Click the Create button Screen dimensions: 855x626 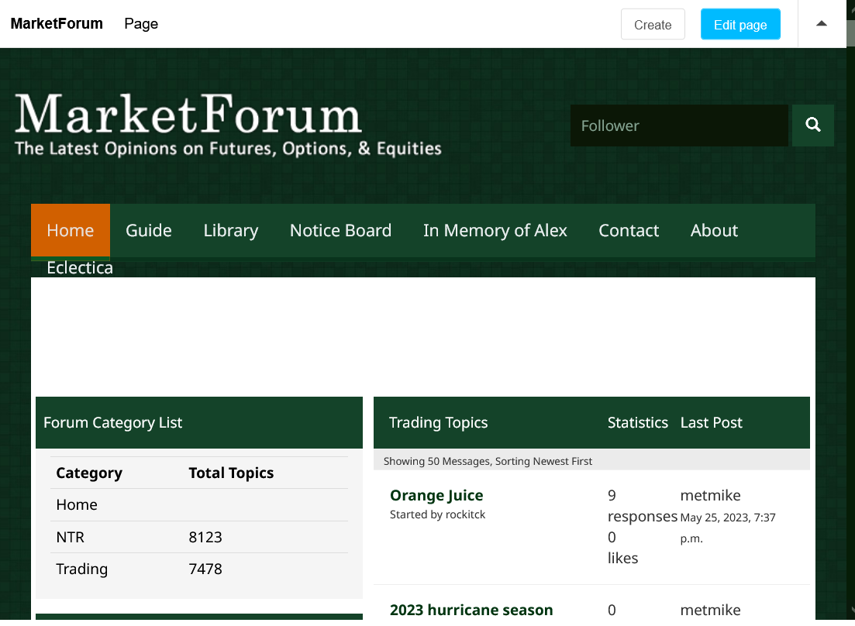click(x=653, y=25)
